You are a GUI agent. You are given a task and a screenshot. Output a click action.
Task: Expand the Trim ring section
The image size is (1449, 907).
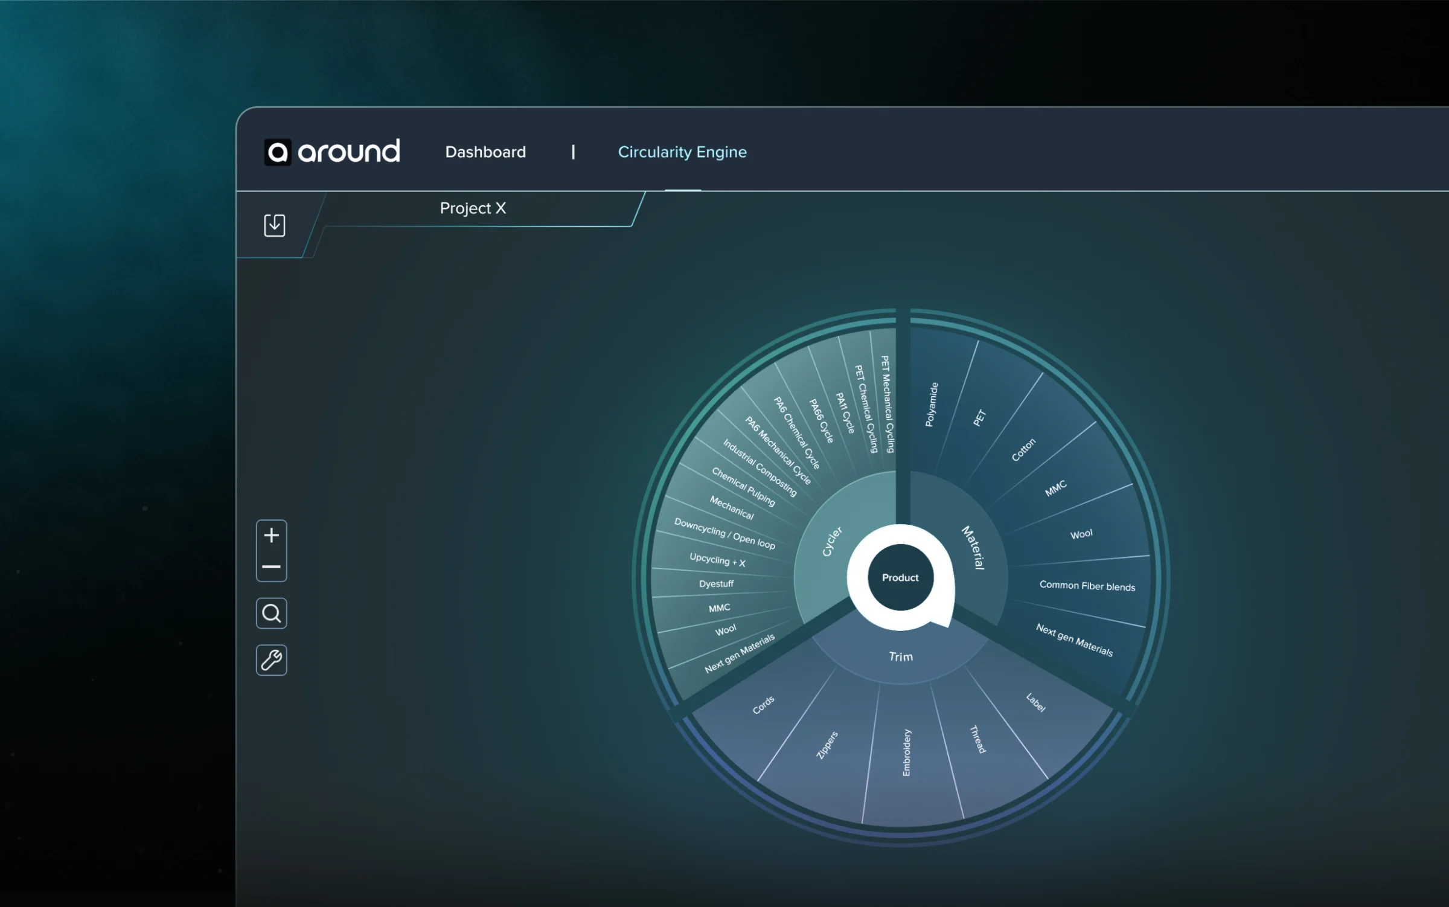click(901, 656)
